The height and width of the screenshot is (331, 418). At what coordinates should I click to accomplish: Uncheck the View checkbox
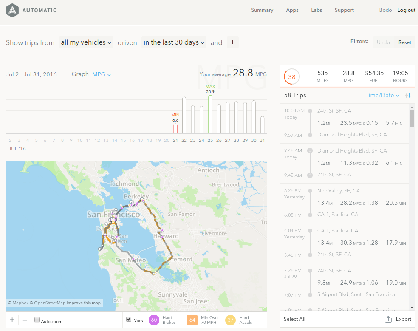pyautogui.click(x=129, y=319)
